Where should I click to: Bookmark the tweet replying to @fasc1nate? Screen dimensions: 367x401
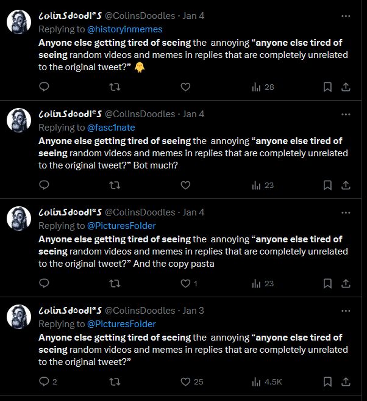327,185
